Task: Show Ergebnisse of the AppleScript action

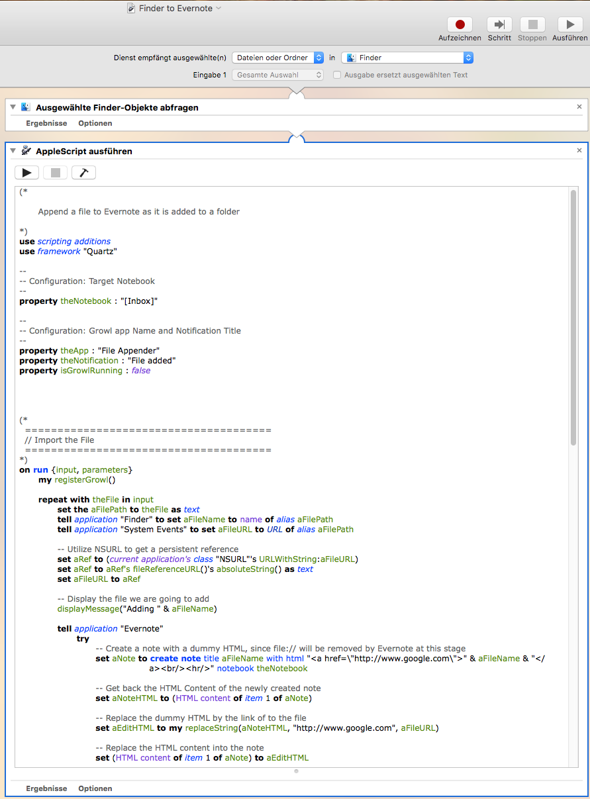Action: tap(46, 788)
